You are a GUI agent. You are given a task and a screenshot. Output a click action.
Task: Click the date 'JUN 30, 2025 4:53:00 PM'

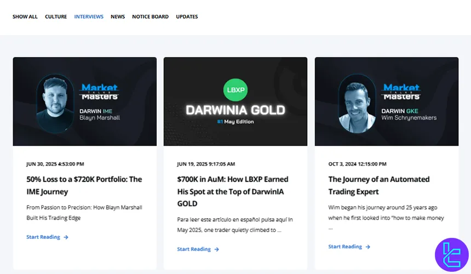(x=55, y=164)
